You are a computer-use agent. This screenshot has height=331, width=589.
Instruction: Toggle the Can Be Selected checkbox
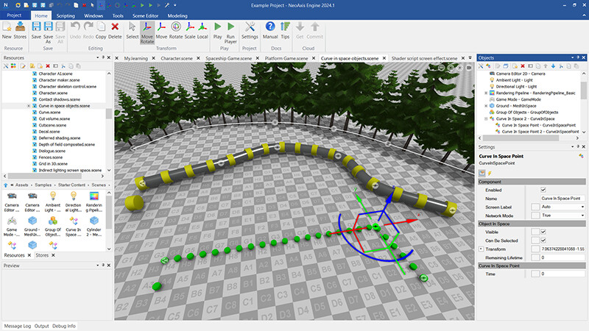coord(543,241)
